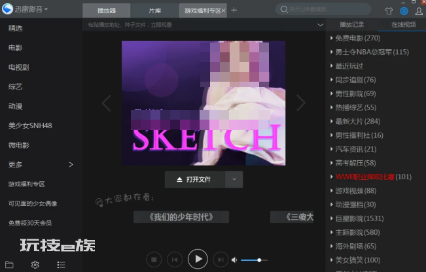This screenshot has height=272, width=426.
Task: Open 游戏福利专区 sidebar link
Action: coord(27,184)
